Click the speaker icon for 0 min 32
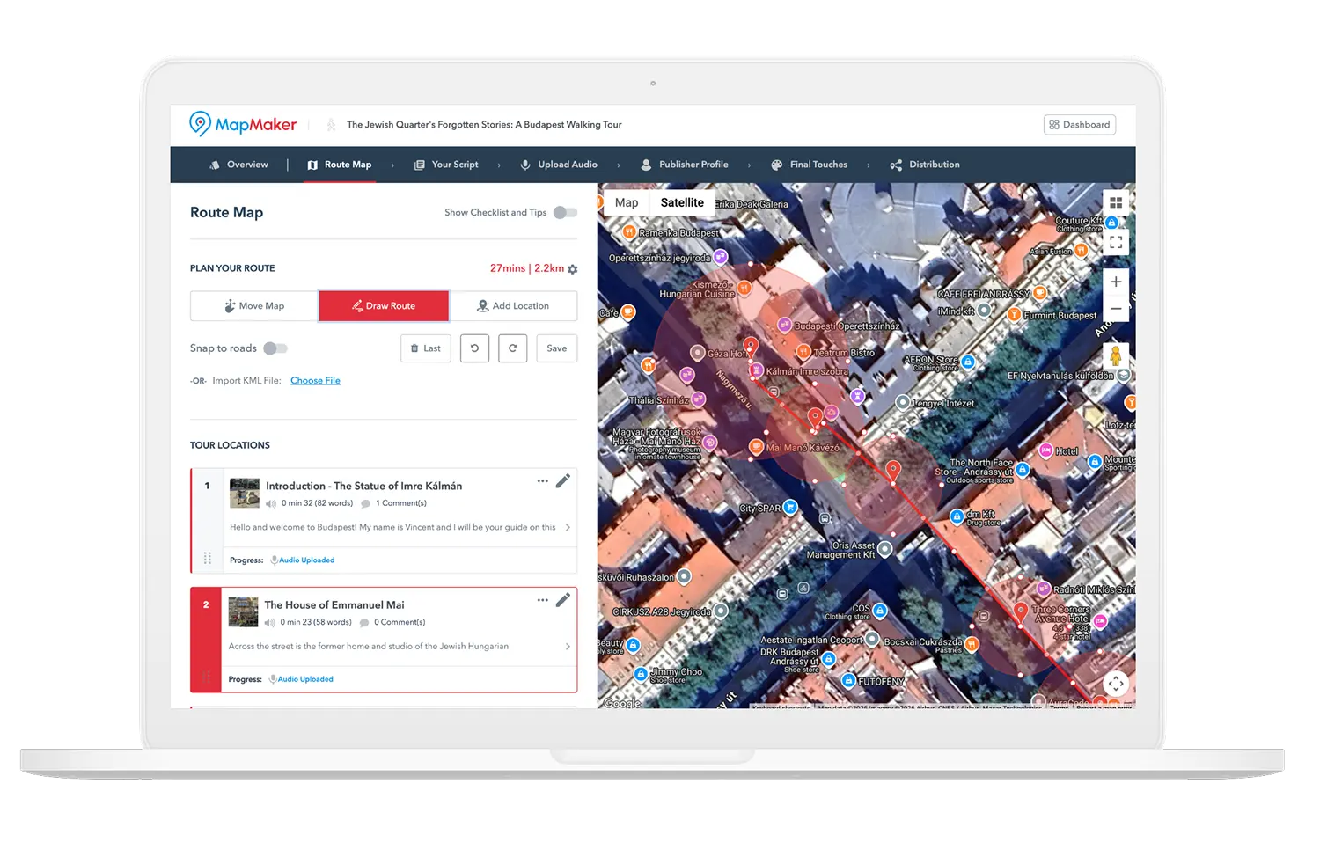This screenshot has width=1320, height=842. click(x=271, y=504)
